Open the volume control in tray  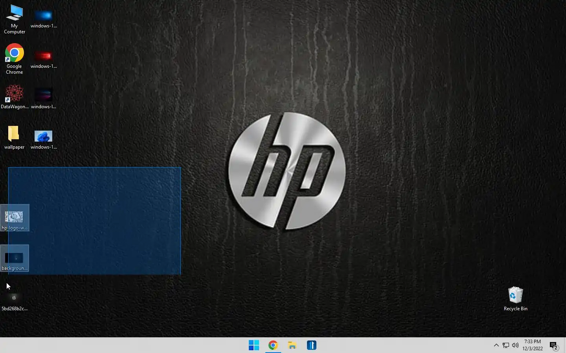515,345
